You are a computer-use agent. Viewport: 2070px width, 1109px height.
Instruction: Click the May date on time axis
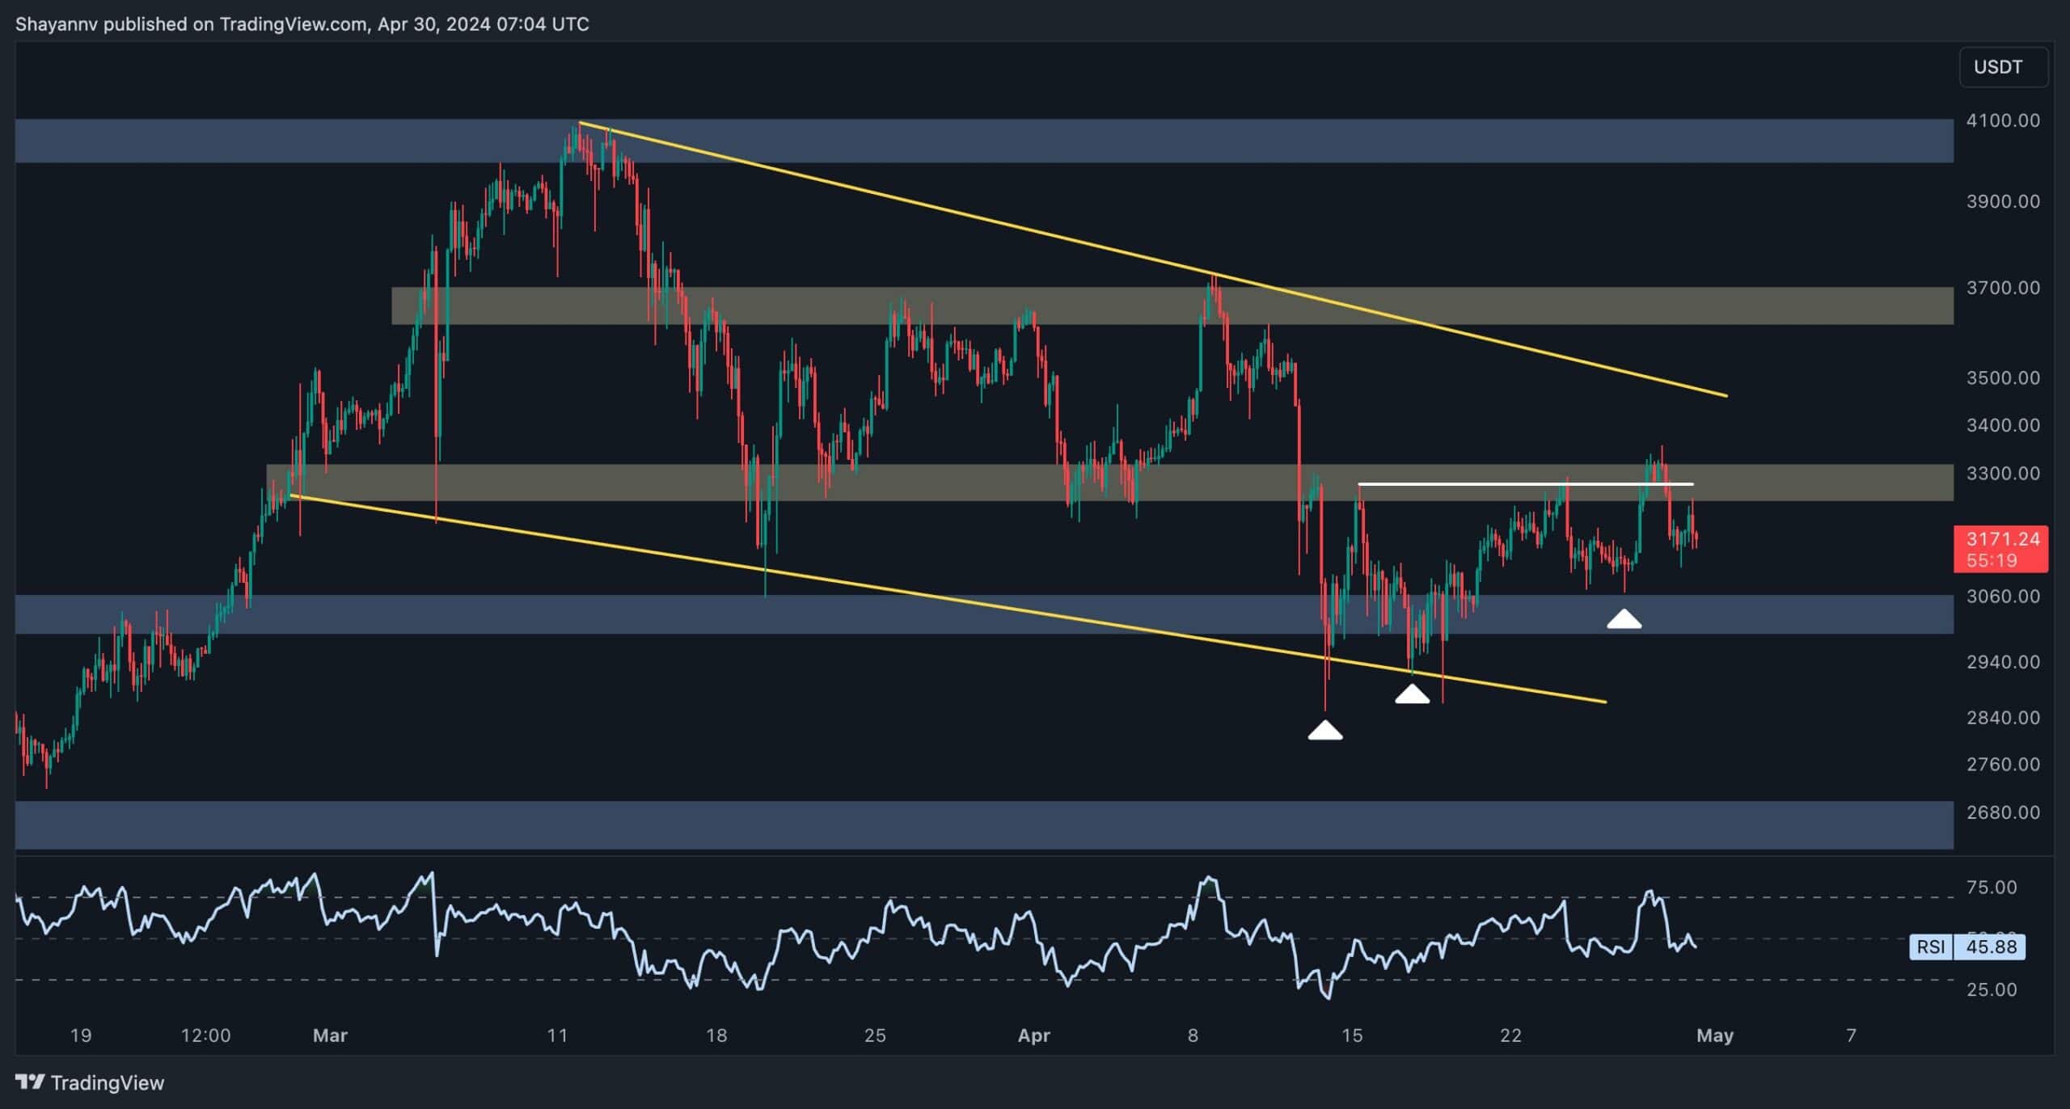1714,1035
